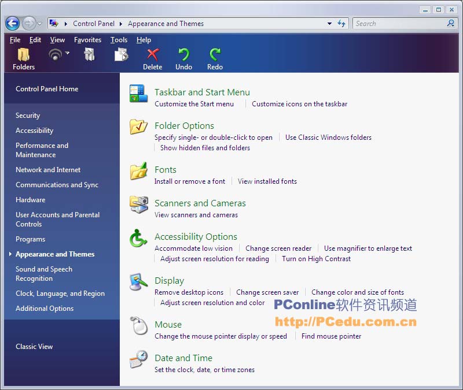Click the Back navigation arrow button
This screenshot has height=390, width=463.
coord(12,23)
